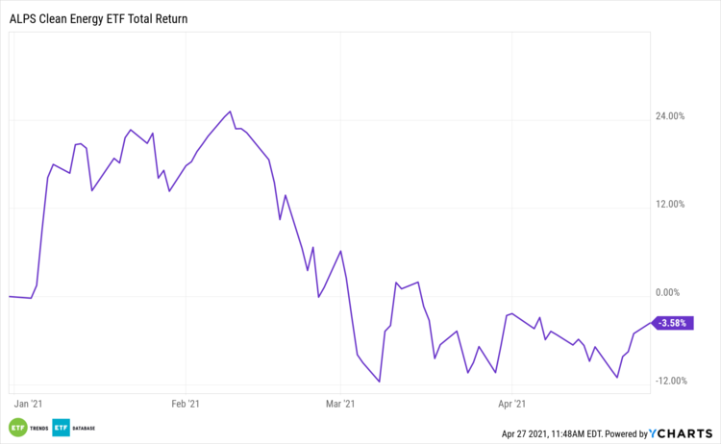Click the -3.58% current value tag
This screenshot has width=721, height=444.
(671, 323)
